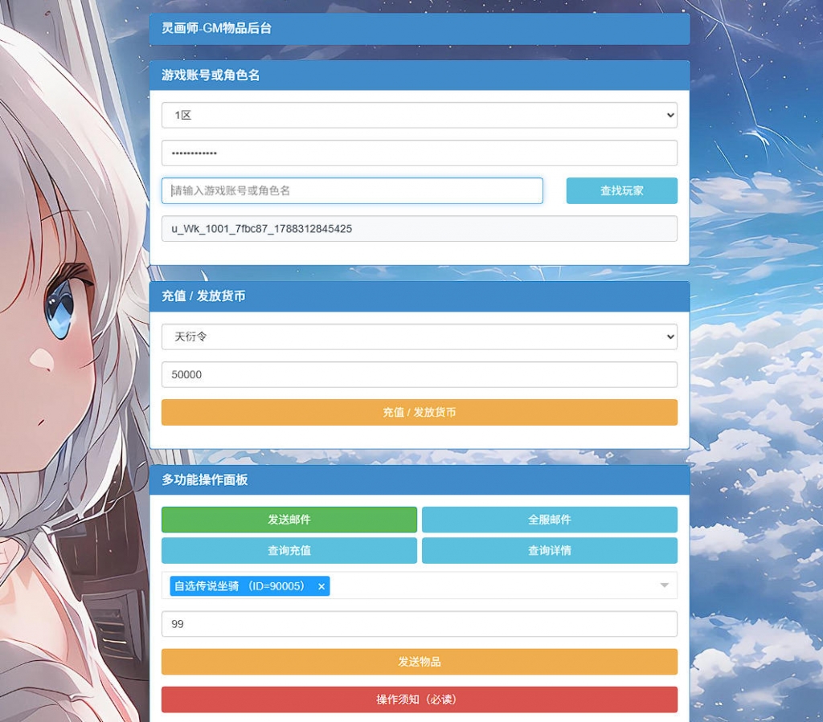823x722 pixels.
Task: Focus the 请输入游戏账号或角色名 input field
Action: click(352, 191)
